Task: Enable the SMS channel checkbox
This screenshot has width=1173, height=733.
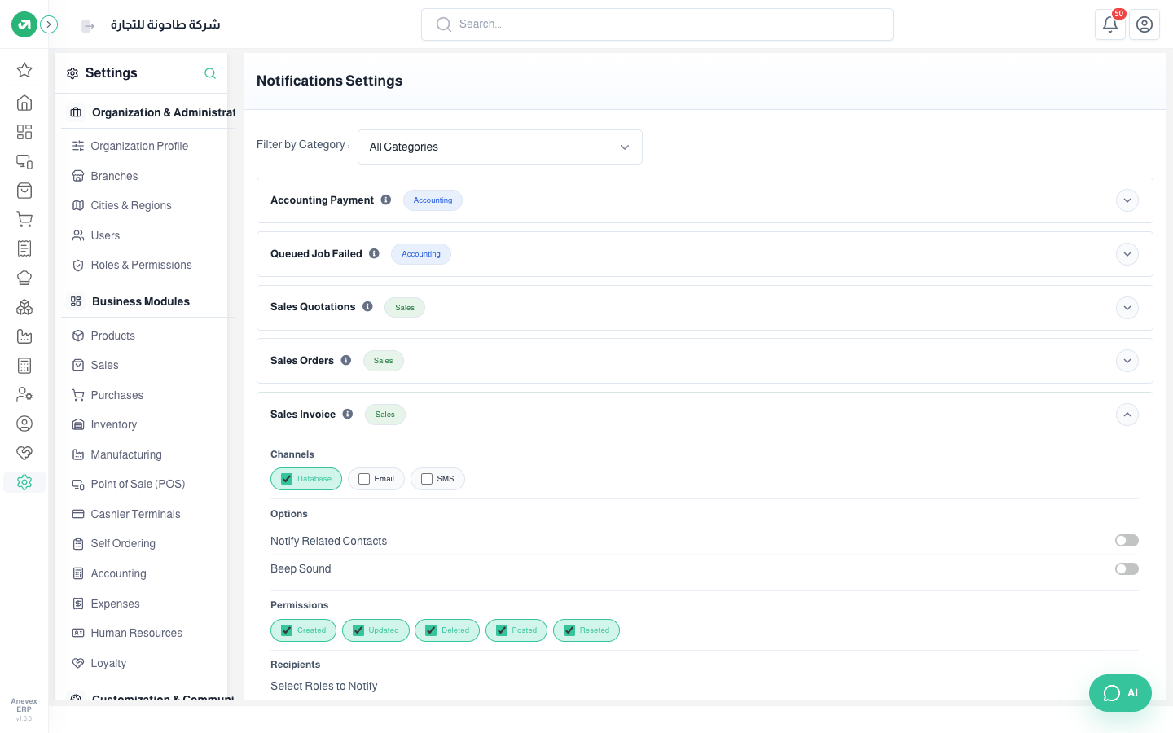Action: (x=427, y=479)
